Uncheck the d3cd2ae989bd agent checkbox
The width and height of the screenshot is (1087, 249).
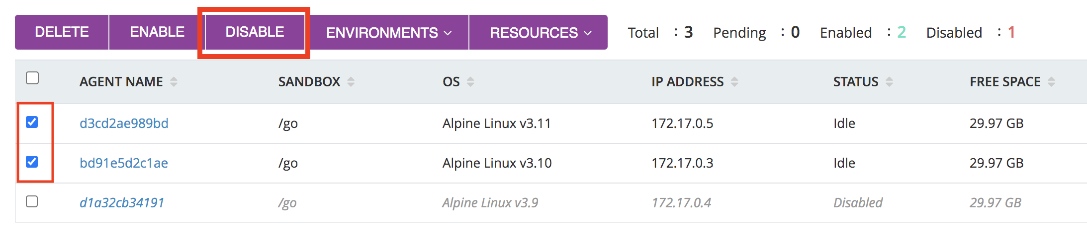(x=32, y=122)
